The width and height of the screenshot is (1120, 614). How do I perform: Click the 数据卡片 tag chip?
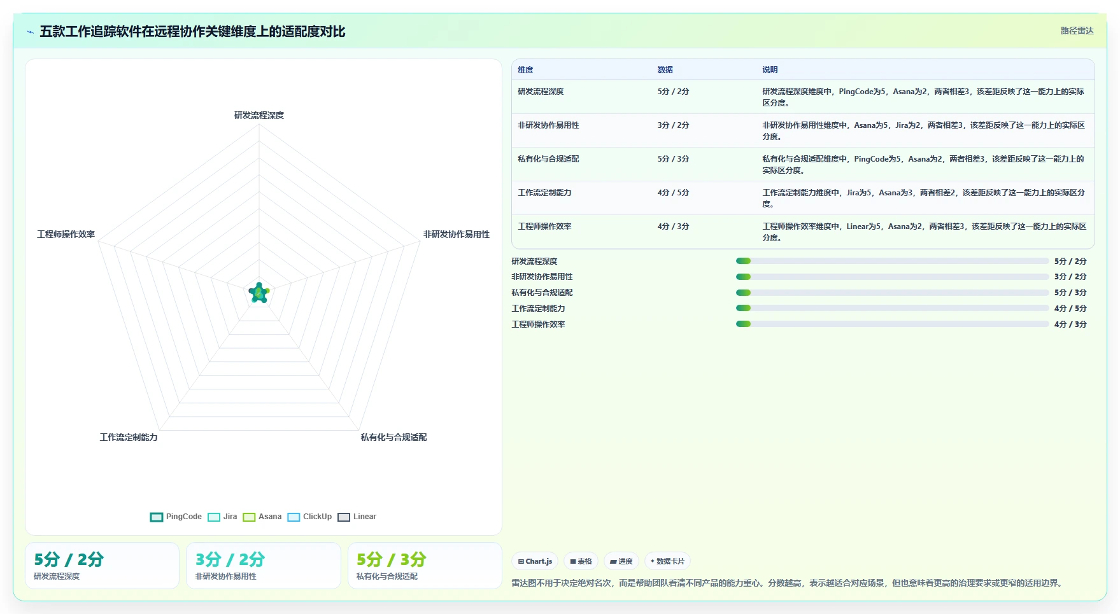667,561
